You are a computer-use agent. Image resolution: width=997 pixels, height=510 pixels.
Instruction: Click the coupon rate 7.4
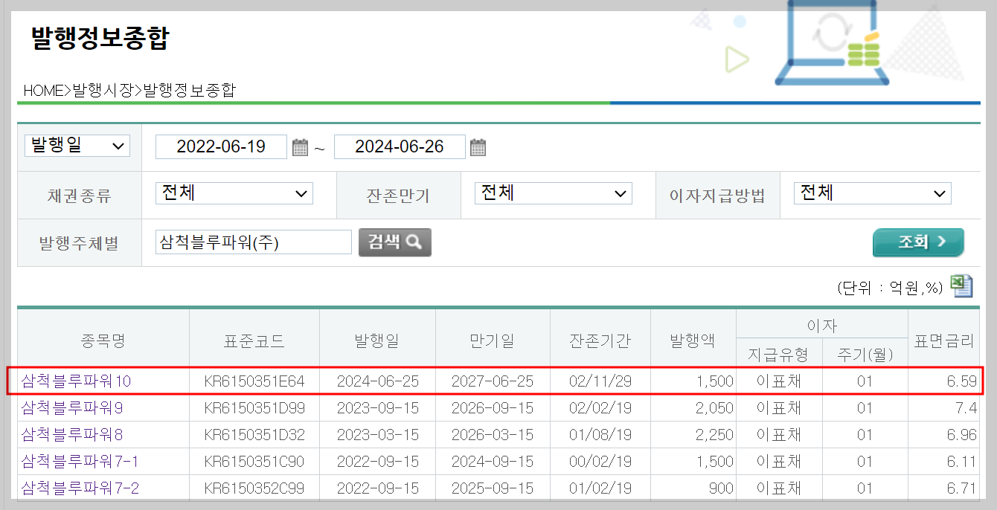[x=965, y=408]
